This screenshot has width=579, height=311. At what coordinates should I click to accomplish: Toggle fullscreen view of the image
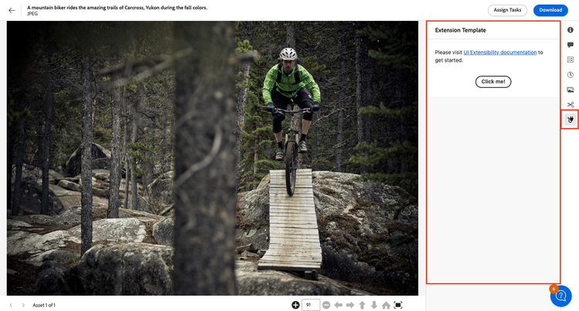[398, 305]
